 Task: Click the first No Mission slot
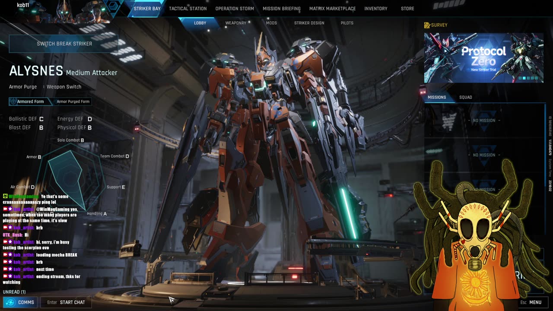coord(484,121)
